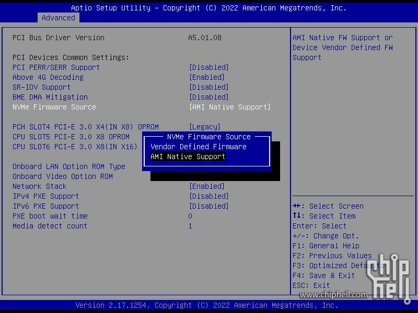418x313 pixels.
Task: Select CPU SLOT5 PCI-E 3.0 X8 OPROM
Action: pyautogui.click(x=71, y=137)
